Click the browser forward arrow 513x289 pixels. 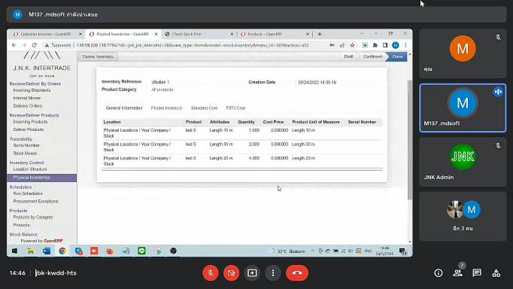click(x=24, y=45)
